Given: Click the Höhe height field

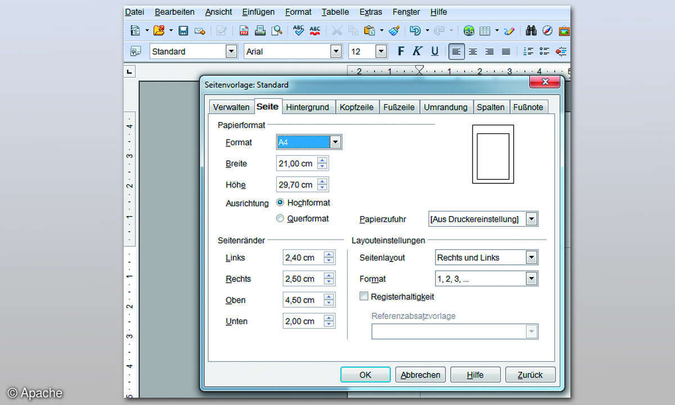Looking at the screenshot, I should coord(303,184).
